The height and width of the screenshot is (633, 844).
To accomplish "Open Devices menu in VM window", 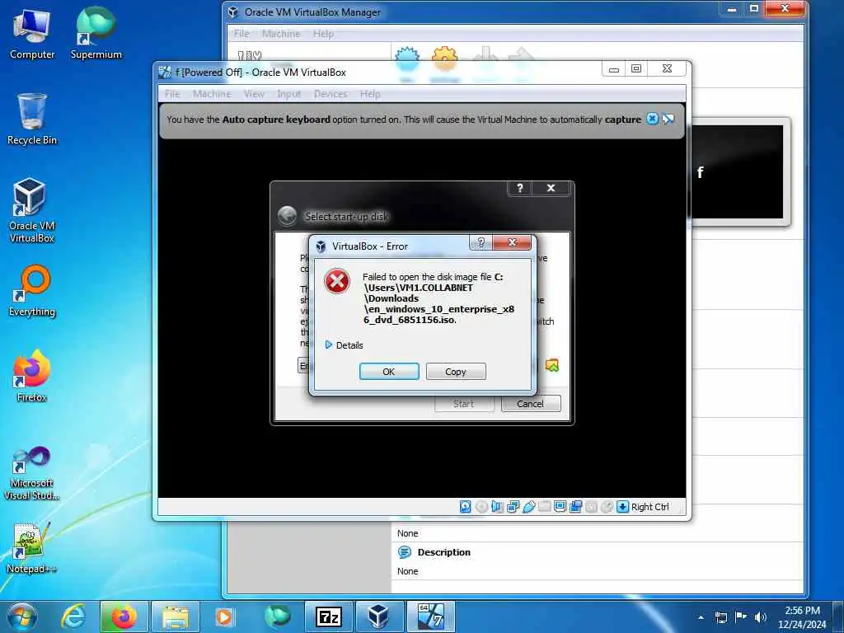I will pos(331,94).
